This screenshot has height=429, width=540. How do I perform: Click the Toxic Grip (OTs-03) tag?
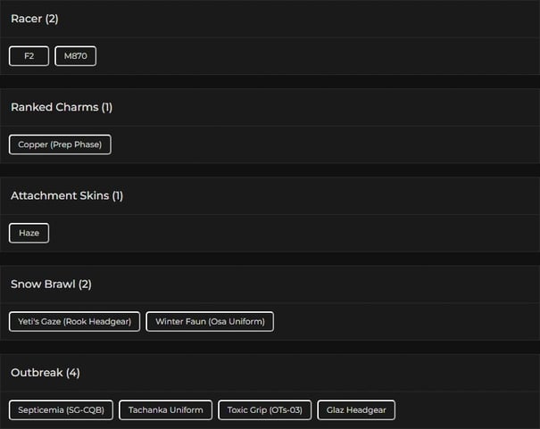pos(264,410)
